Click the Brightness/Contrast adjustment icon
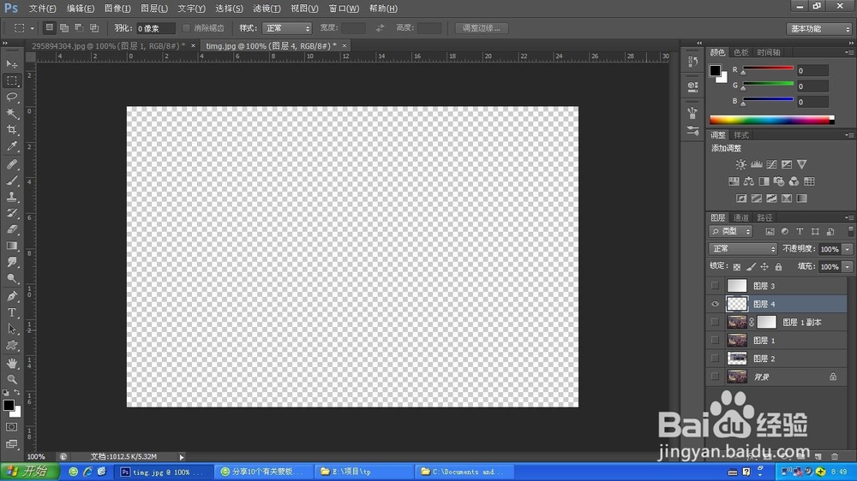 coord(740,164)
